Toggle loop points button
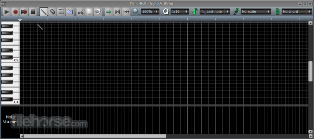The height and width of the screenshot is (139, 314). (x=117, y=12)
